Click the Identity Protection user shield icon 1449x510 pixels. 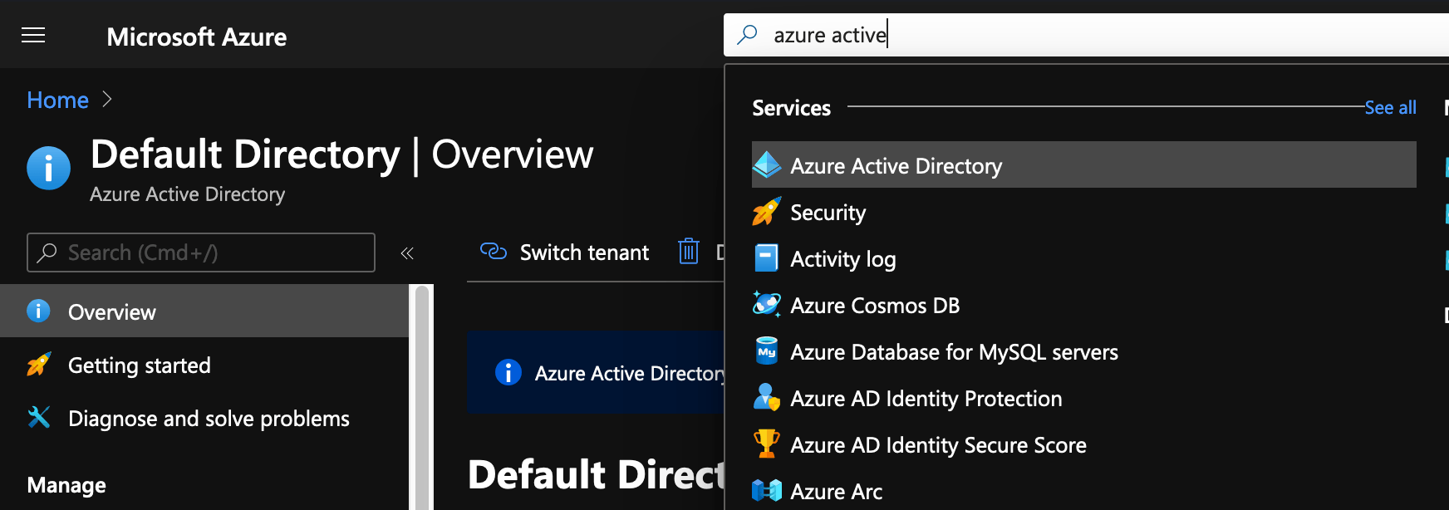[x=766, y=398]
